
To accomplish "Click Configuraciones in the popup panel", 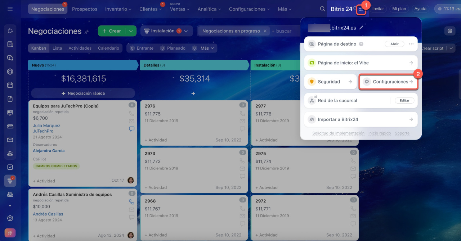I will pos(388,82).
